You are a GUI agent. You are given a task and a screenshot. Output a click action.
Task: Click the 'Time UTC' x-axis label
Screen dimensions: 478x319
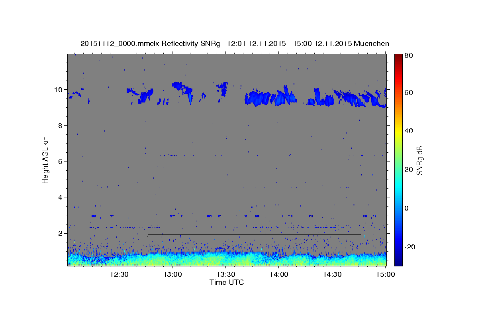coord(227,282)
